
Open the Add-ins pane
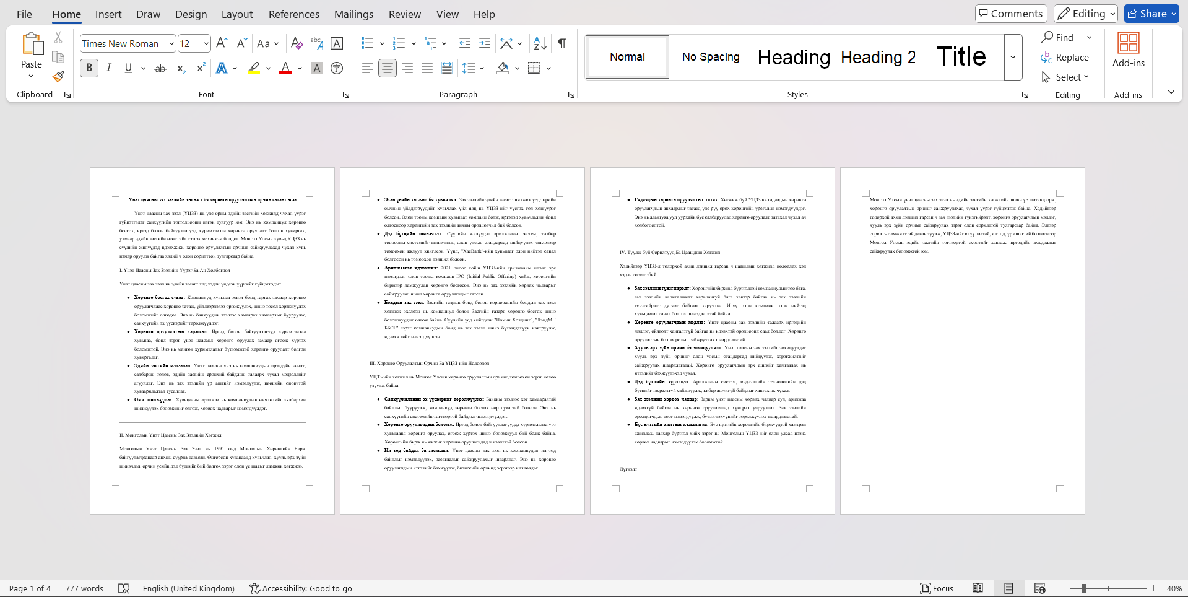pos(1128,51)
